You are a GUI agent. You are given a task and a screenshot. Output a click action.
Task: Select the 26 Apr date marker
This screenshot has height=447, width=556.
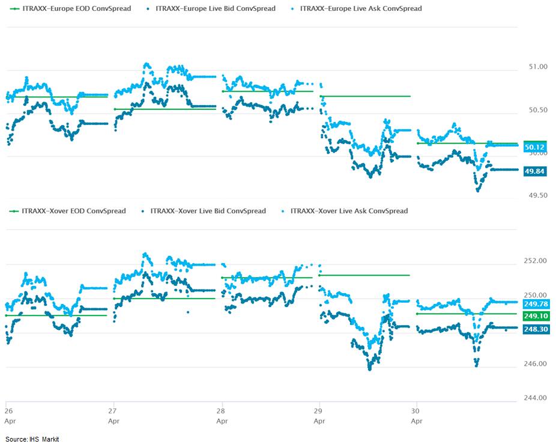pyautogui.click(x=9, y=416)
